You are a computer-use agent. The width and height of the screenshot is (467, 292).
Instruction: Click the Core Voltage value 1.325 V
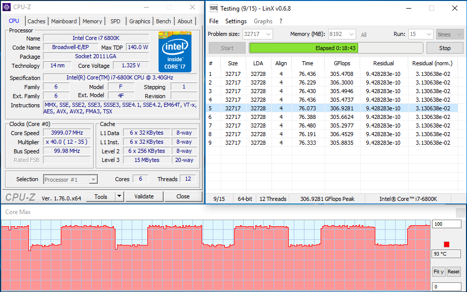(131, 65)
